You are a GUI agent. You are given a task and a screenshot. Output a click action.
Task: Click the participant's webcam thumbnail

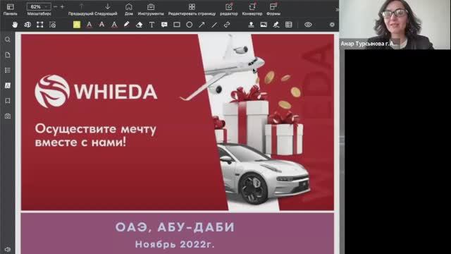point(395,25)
